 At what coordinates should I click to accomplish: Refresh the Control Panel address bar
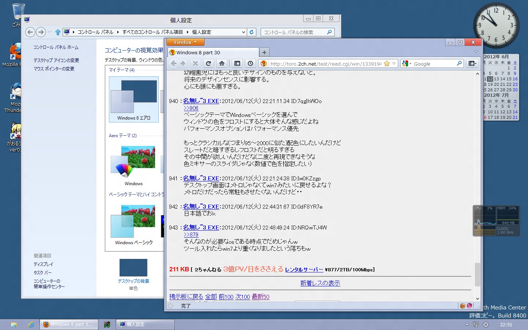[252, 32]
